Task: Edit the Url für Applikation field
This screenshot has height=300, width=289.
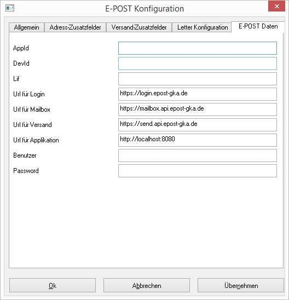Action: click(x=198, y=140)
